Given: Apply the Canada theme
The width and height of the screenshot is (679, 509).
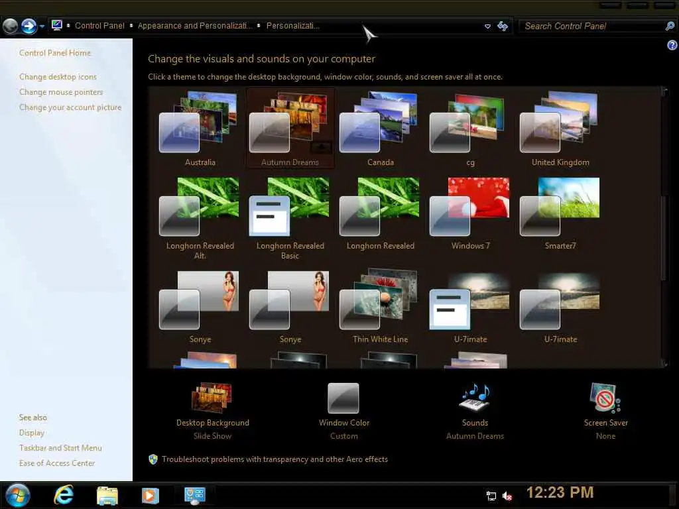Looking at the screenshot, I should [x=380, y=129].
